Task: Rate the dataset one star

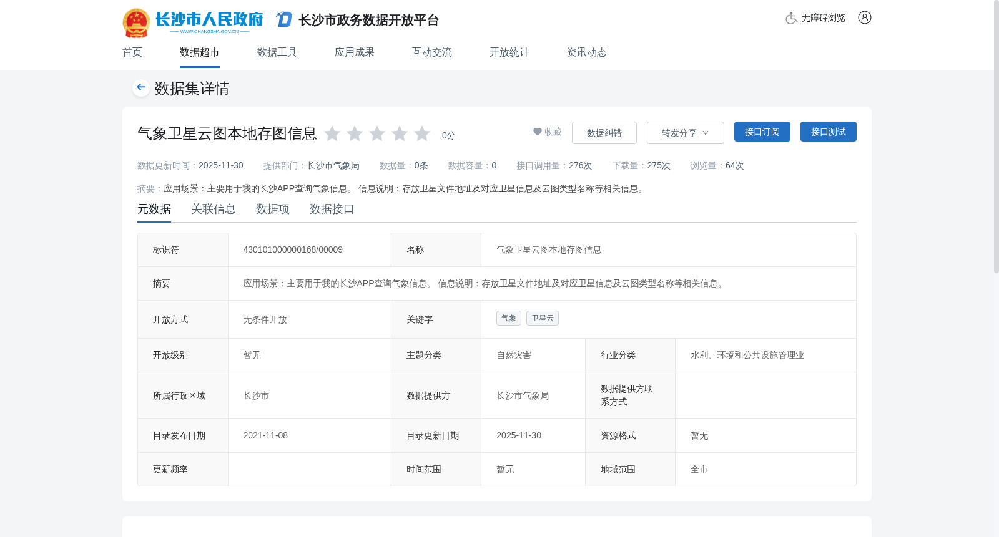Action: [332, 133]
